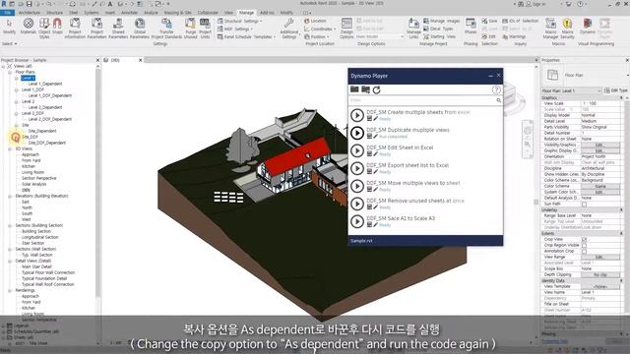Open the Add-Ins ribbon tab
This screenshot has height=354, width=630.
click(x=267, y=13)
